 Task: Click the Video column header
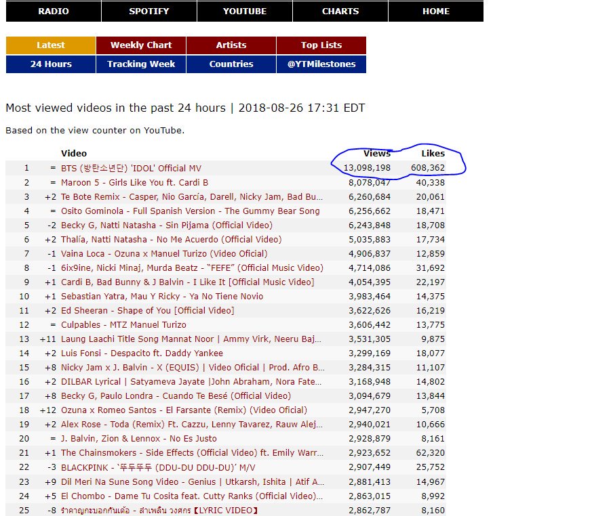74,154
